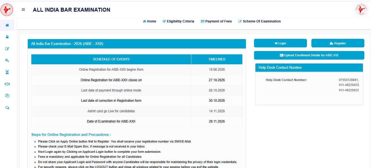This screenshot has width=371, height=168.
Task: Open Payment of Fees page
Action: pos(216,21)
